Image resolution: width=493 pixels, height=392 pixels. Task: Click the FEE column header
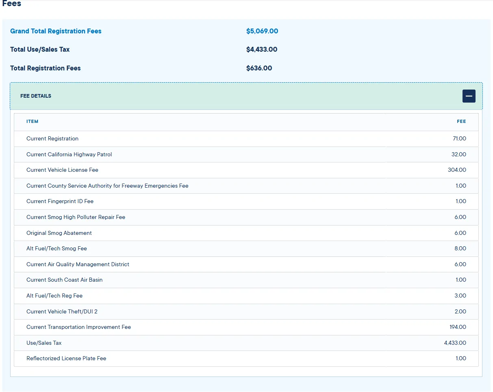[x=461, y=121]
